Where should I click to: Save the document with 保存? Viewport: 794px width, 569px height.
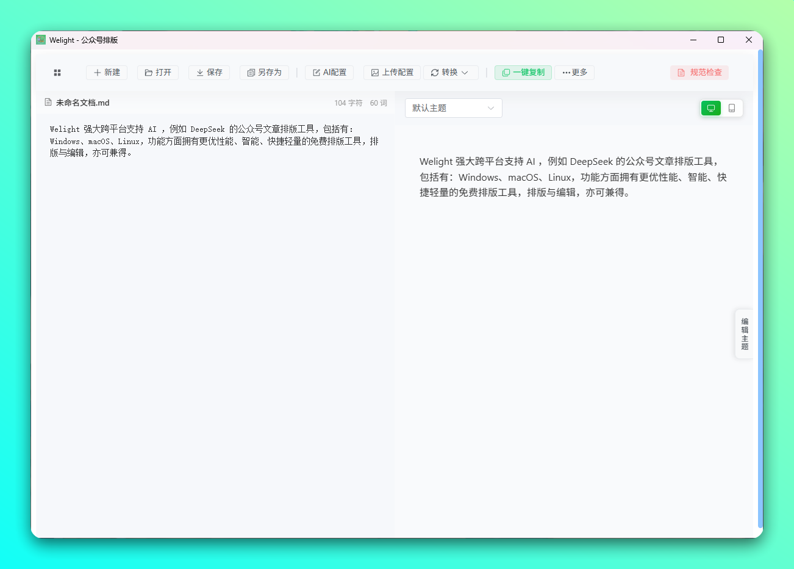click(209, 73)
